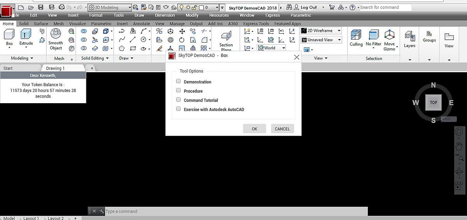Select the Move Gizmo icon
Viewport: 467px width, 220px height.
point(390,35)
